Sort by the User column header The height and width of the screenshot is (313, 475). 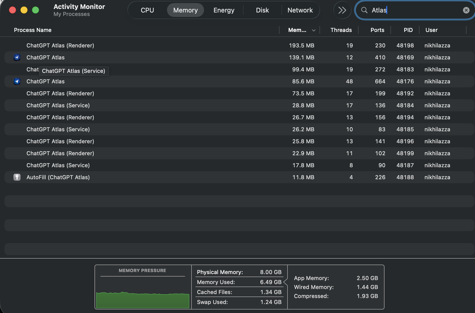click(431, 30)
